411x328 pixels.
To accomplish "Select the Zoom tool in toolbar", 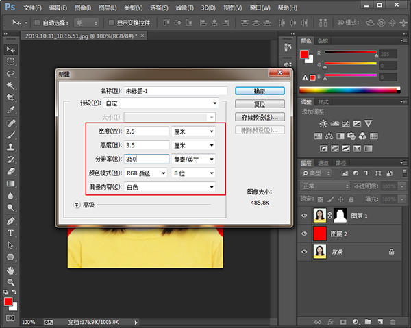I will click(x=11, y=281).
